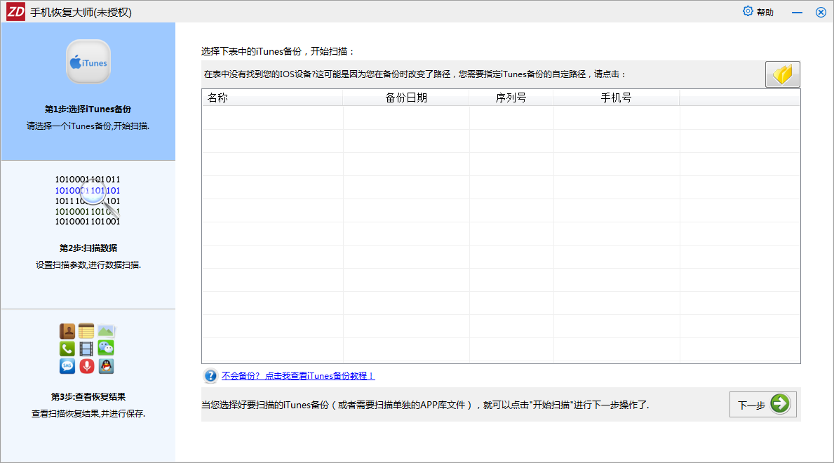Click the blue question mark help icon
834x463 pixels.
pos(210,376)
